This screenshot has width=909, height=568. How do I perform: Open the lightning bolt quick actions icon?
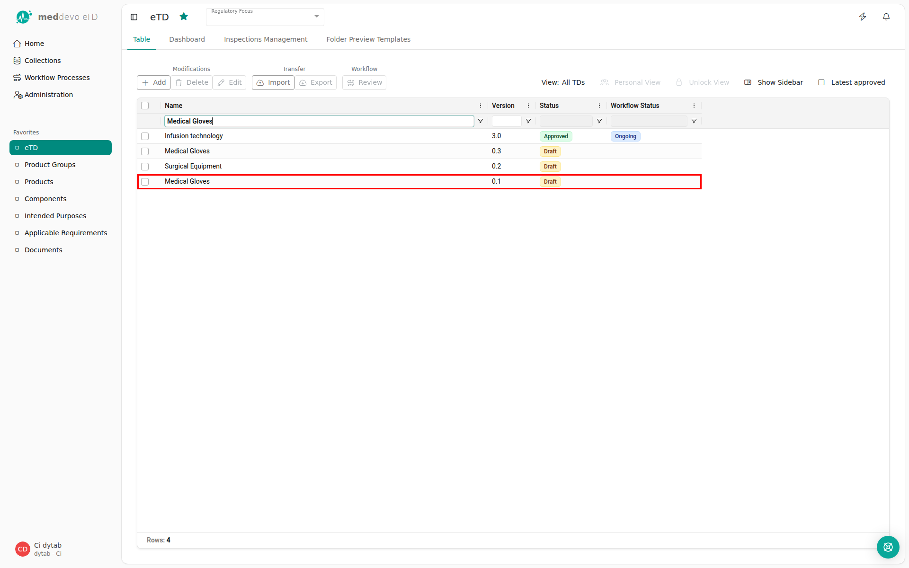(863, 17)
